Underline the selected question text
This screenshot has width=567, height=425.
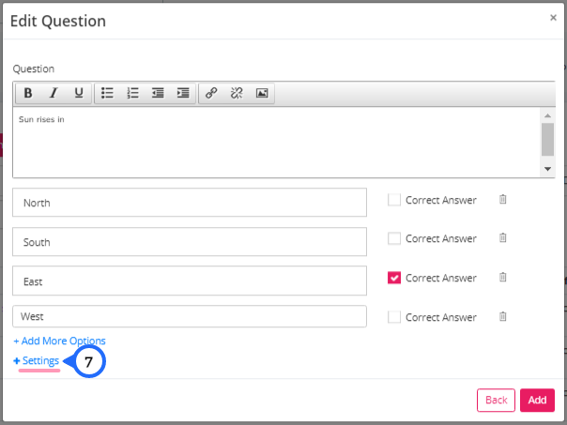(79, 93)
